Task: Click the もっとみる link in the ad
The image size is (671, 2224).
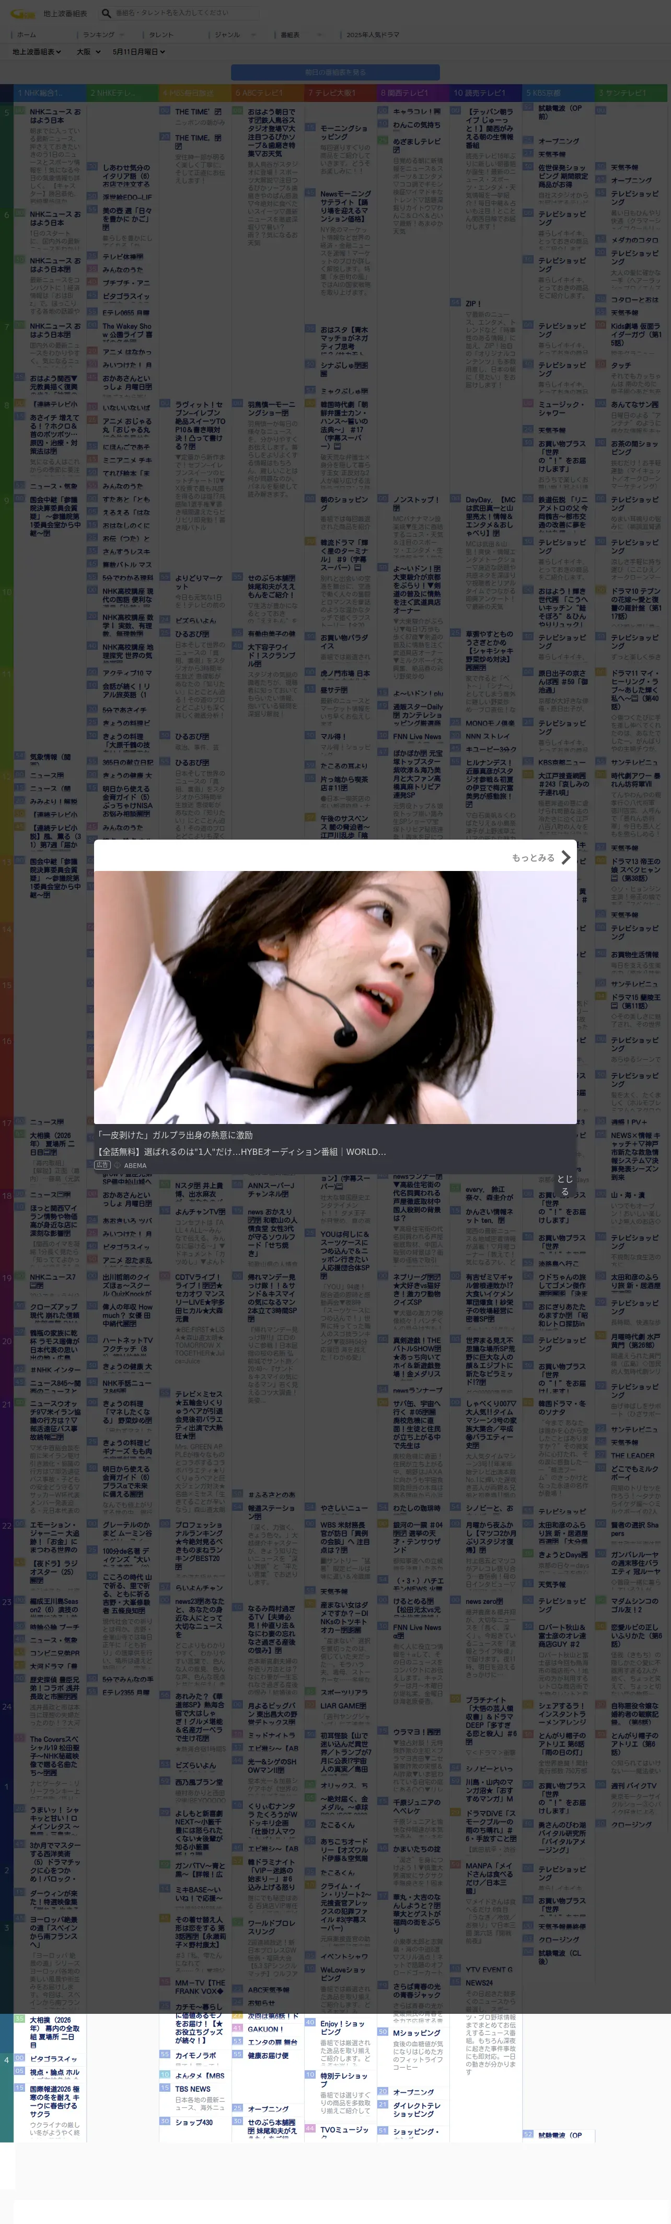Action: 533,857
